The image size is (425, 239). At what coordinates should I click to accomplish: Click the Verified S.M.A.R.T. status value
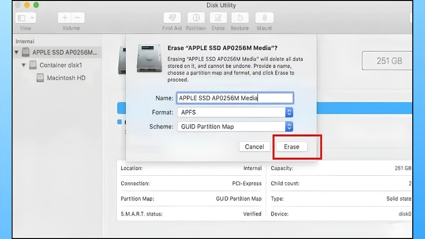252,214
